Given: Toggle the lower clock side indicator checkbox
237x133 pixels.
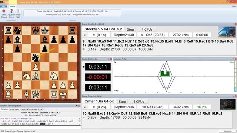Looking at the screenshot, I should [84, 88].
